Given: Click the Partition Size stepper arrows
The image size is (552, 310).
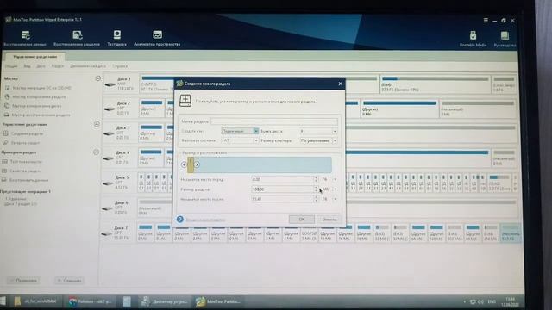Looking at the screenshot, I should point(317,189).
